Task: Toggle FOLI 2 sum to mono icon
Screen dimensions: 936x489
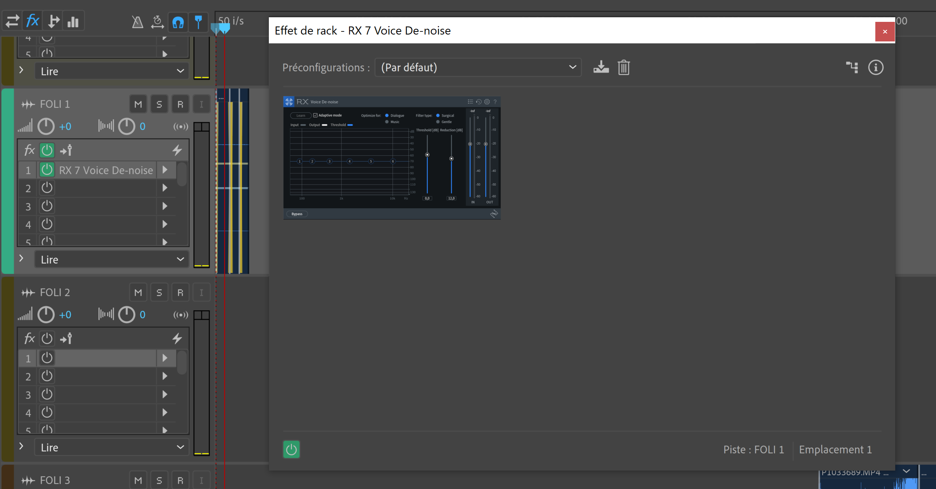Action: click(x=181, y=315)
